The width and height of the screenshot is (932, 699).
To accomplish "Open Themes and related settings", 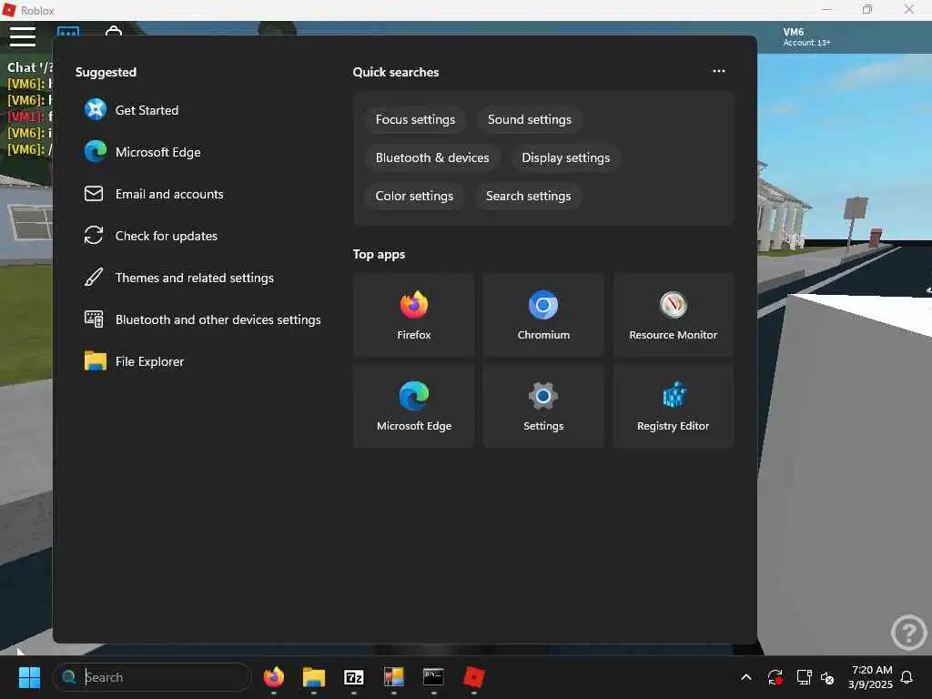I will click(179, 278).
